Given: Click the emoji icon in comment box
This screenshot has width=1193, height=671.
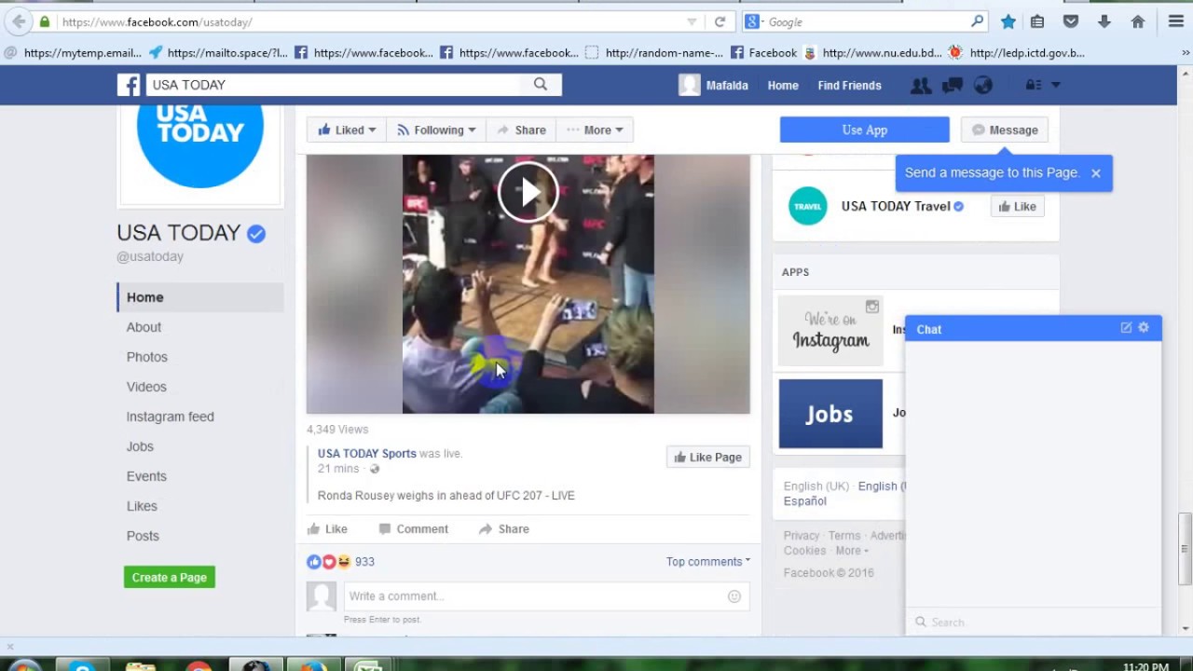Looking at the screenshot, I should (734, 596).
